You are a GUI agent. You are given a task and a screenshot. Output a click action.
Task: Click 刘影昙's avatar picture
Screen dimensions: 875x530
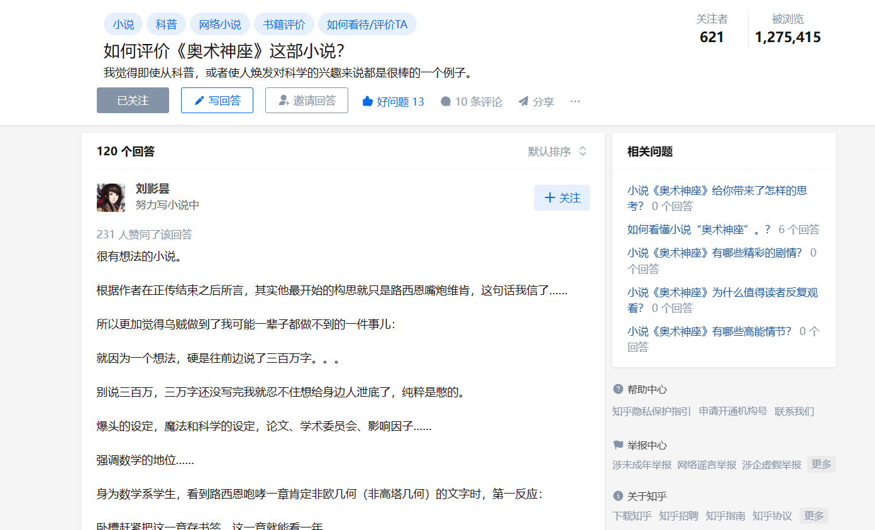111,197
